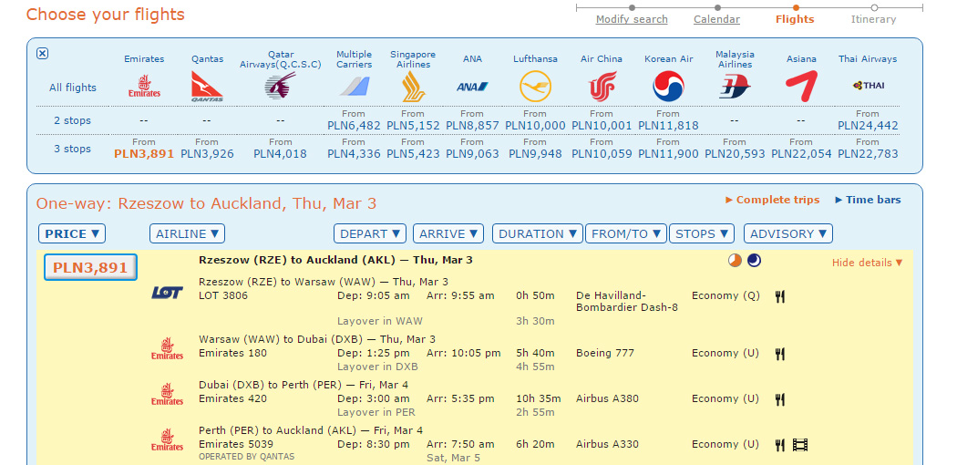Click the Korean Air taegeuk logo

[x=668, y=86]
